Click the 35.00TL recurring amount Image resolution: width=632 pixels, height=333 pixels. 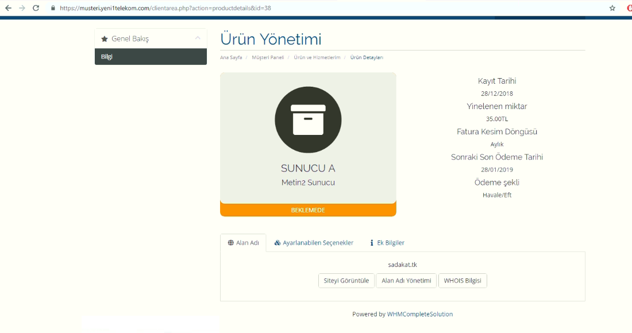pos(496,119)
